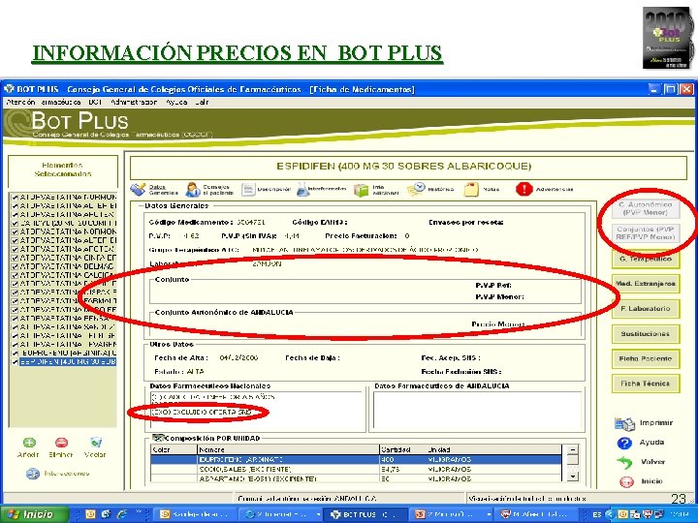Click the red Inicio icon
Image resolution: width=698 pixels, height=523 pixels.
coord(627,481)
